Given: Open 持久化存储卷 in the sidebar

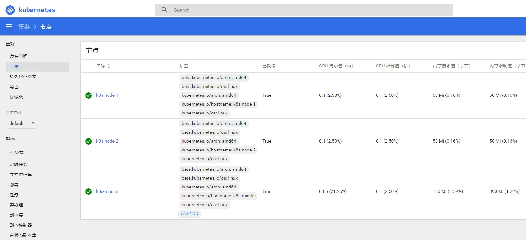Looking at the screenshot, I should pos(23,77).
